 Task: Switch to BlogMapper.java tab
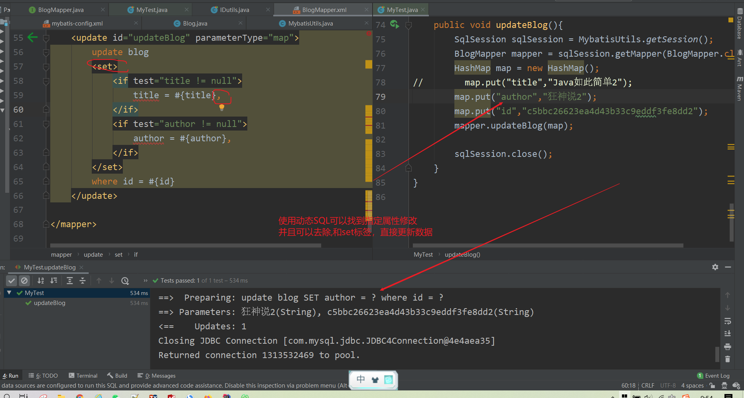pyautogui.click(x=61, y=10)
